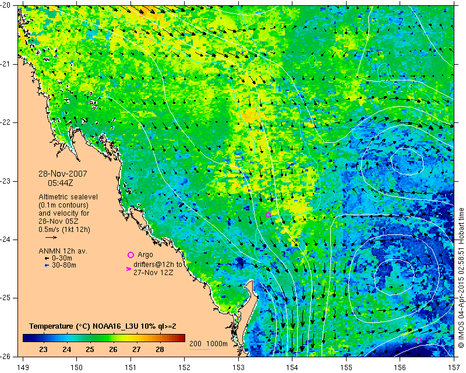
Task: Click the longitude axis label 151
Action: pyautogui.click(x=130, y=368)
